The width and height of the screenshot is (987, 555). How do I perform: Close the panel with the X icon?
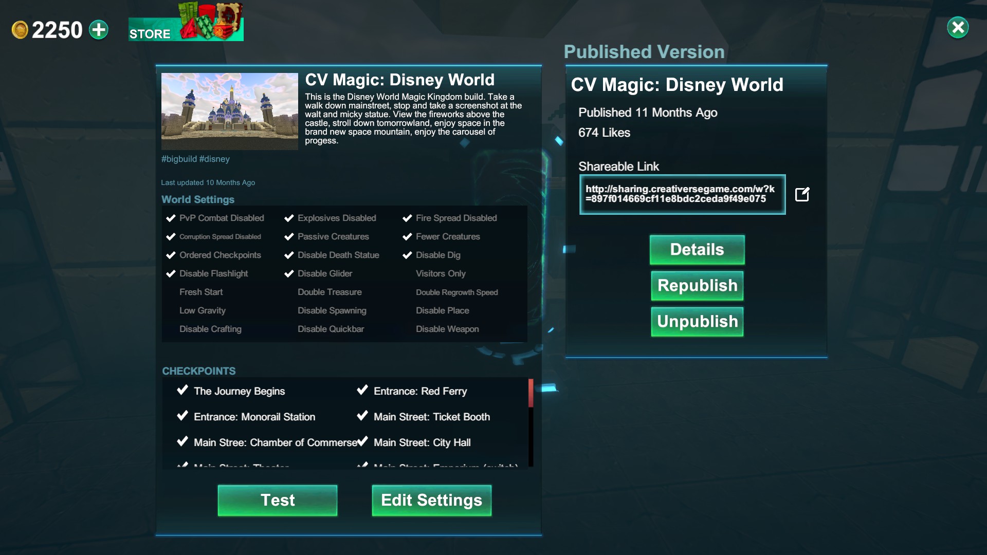(958, 27)
